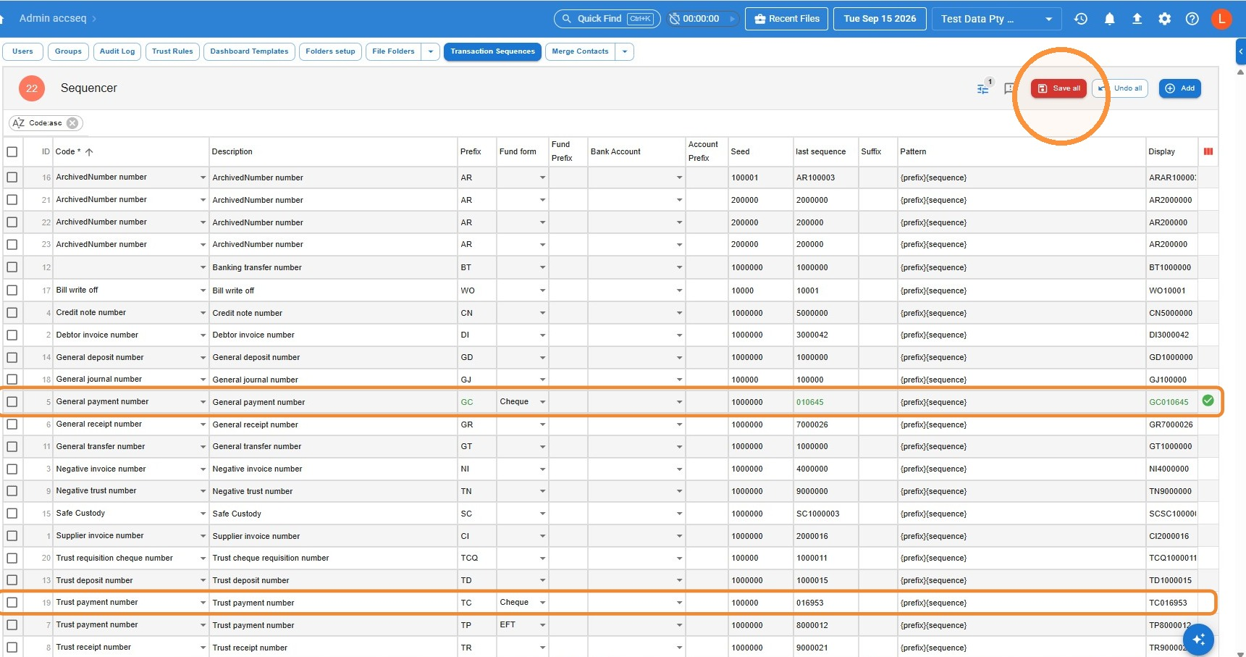Screen dimensions: 1246x657
Task: Click the Save all button
Action: (x=1058, y=88)
